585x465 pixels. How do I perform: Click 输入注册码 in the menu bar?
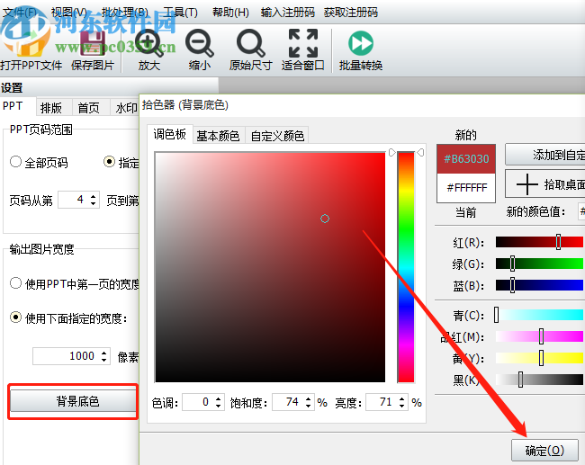click(x=288, y=13)
